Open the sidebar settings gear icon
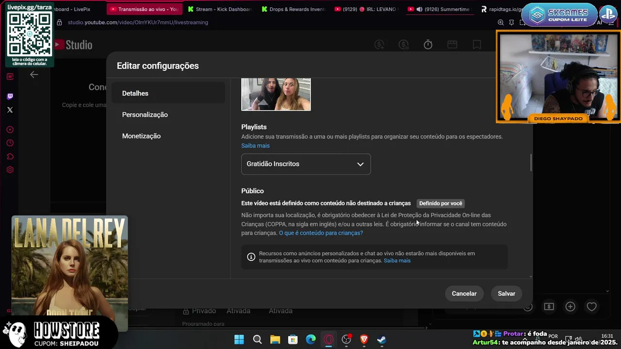The image size is (621, 349). tap(10, 170)
